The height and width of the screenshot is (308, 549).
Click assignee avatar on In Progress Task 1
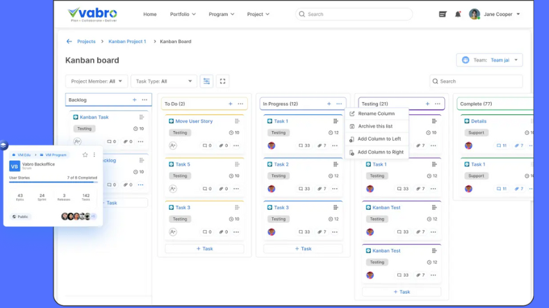271,146
